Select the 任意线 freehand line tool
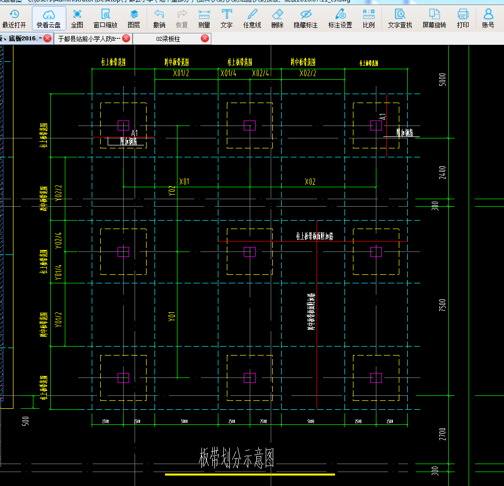504x486 pixels. [252, 18]
